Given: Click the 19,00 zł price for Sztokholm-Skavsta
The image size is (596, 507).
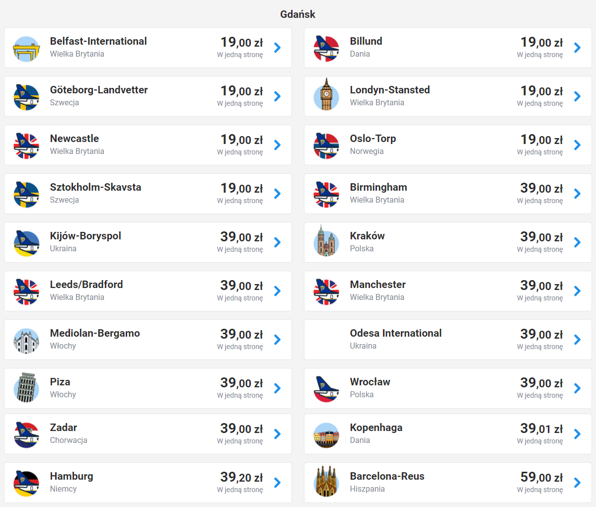Looking at the screenshot, I should pos(242,189).
